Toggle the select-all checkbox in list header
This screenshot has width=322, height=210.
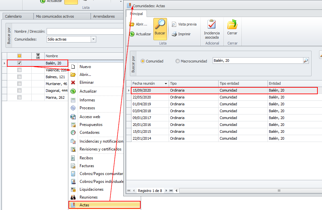pyautogui.click(x=19, y=56)
